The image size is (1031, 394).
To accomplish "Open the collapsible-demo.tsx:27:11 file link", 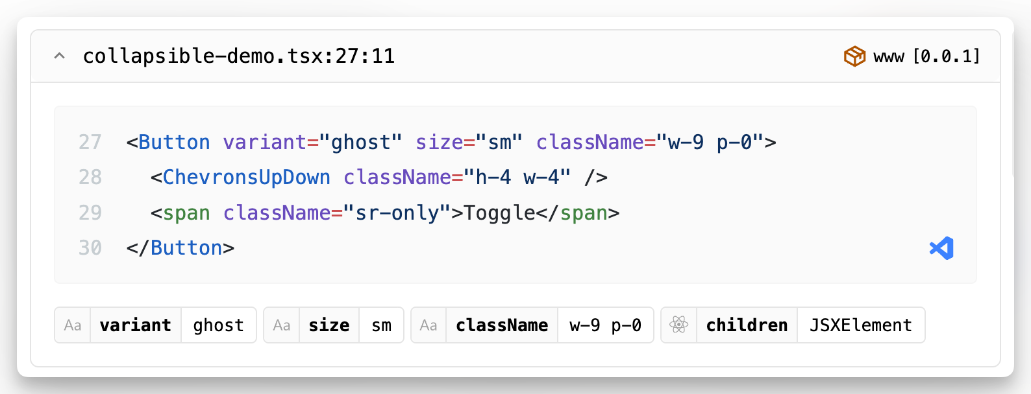I will pyautogui.click(x=239, y=56).
